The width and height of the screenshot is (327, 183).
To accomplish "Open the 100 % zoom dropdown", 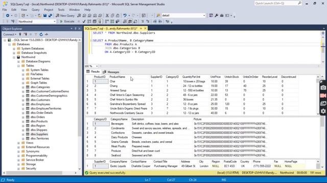I will tap(97, 66).
